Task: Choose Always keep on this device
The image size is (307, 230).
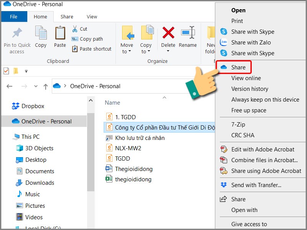Action: pos(265,100)
